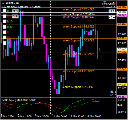The height and width of the screenshot is (120, 128).
Task: Tick the M1 timeframe checkbox
Action: click(x=5, y=11)
